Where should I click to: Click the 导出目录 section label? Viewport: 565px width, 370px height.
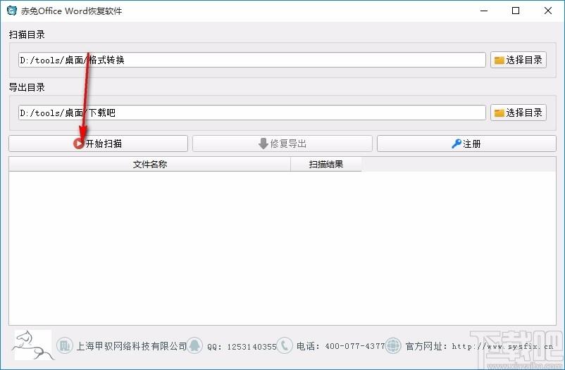click(x=27, y=87)
